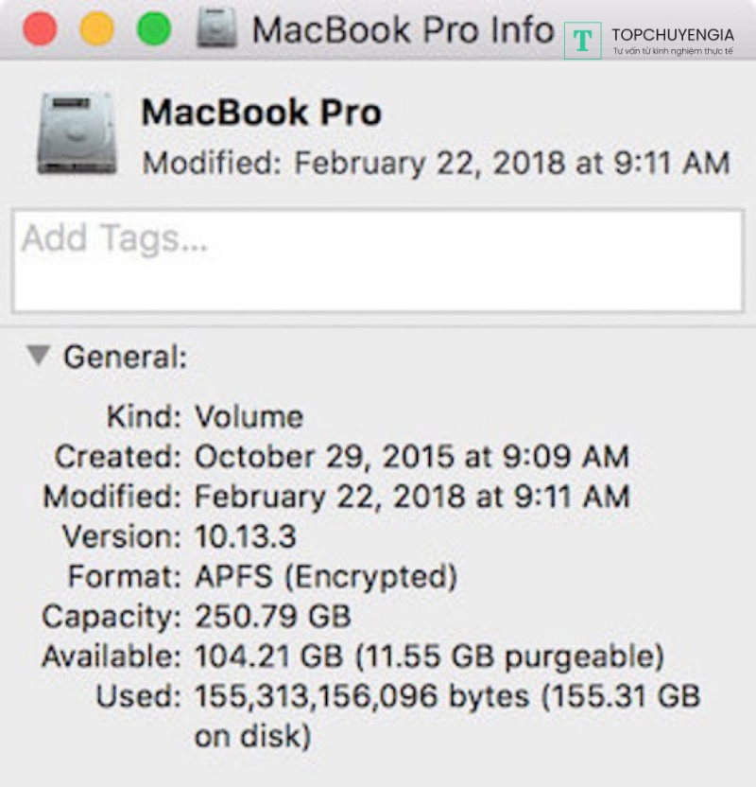Click the green T logo icon
This screenshot has height=787, width=756.
click(583, 41)
